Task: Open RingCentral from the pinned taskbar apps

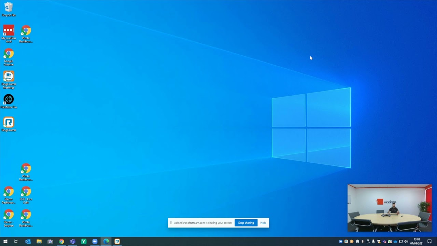Action: pyautogui.click(x=117, y=242)
